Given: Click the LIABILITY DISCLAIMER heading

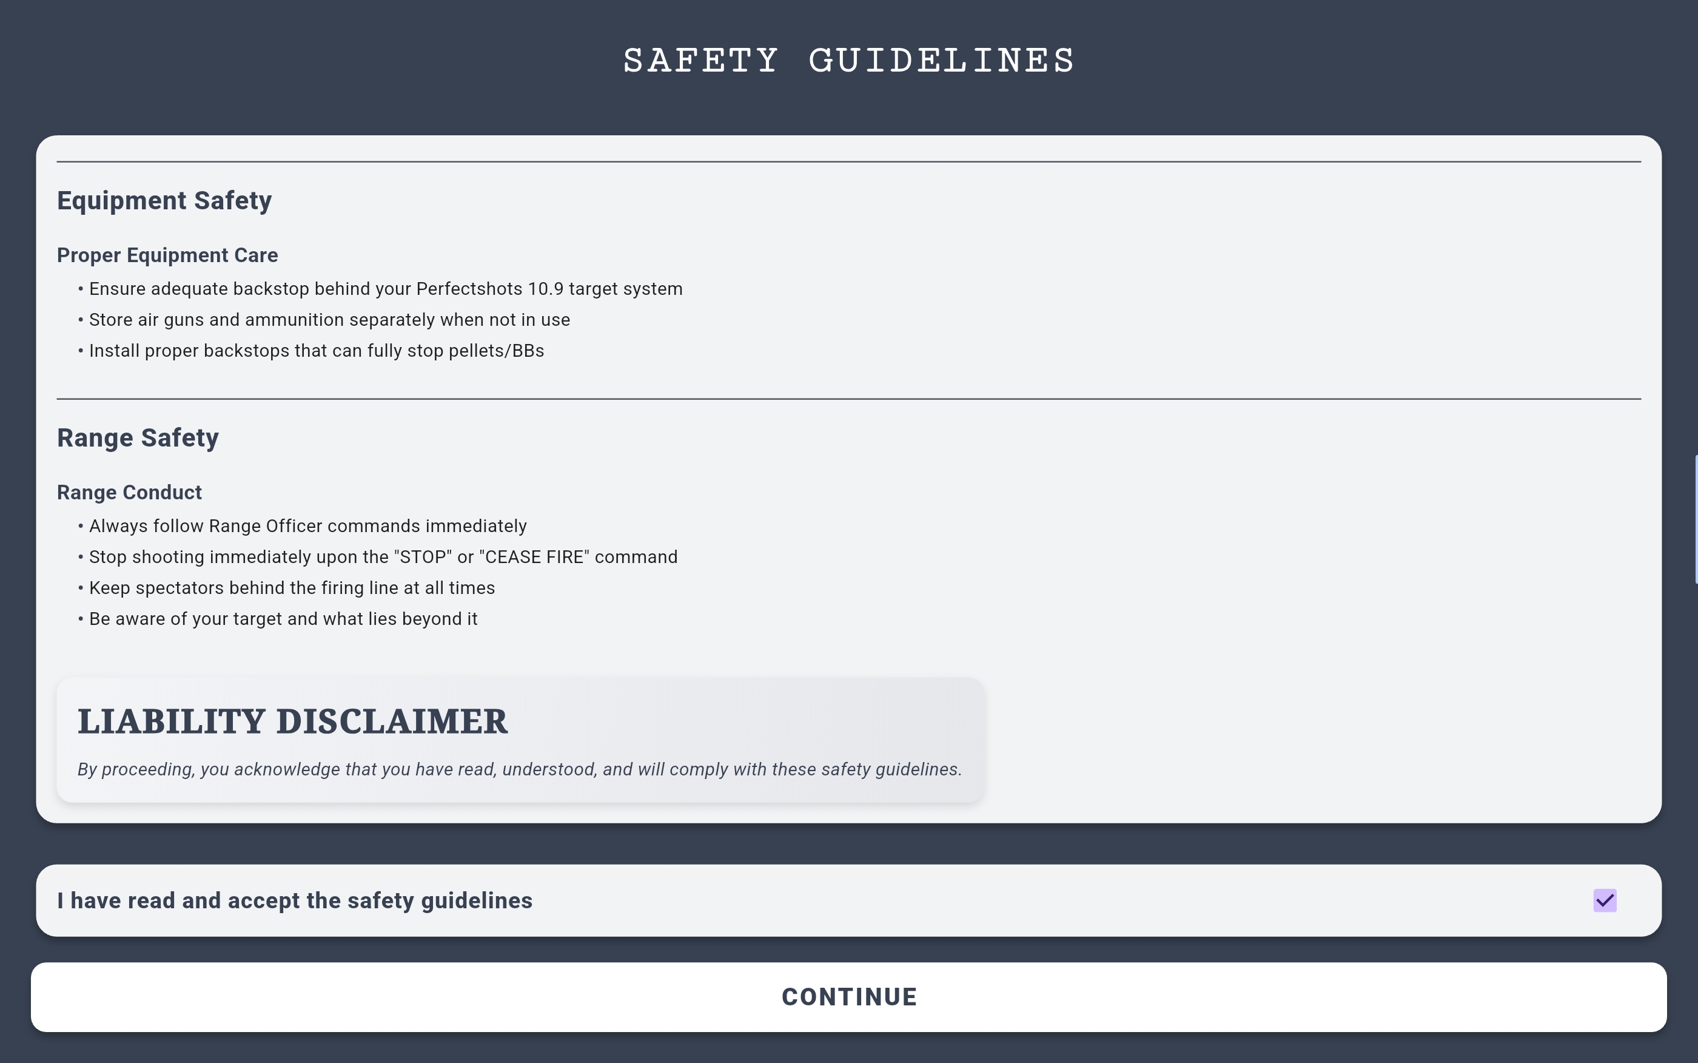Looking at the screenshot, I should click(292, 721).
